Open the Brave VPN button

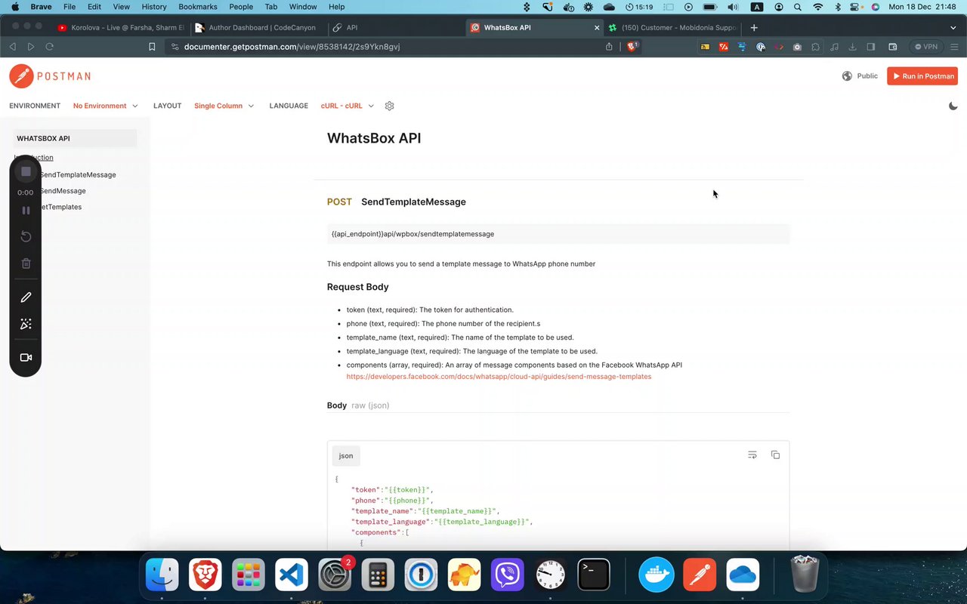coord(926,46)
